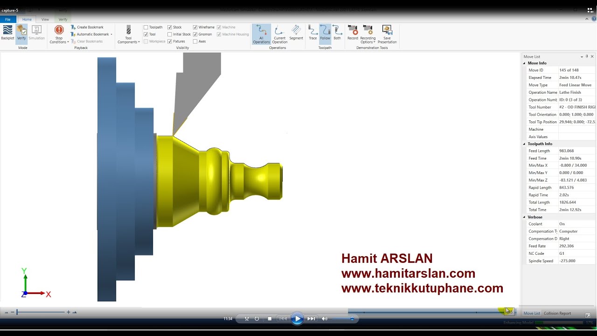597x336 pixels.
Task: Click the Stop playback button
Action: [270, 319]
